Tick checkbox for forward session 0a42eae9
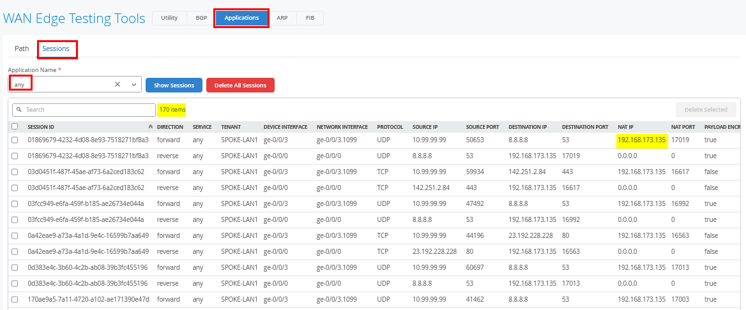This screenshot has height=310, width=746. pos(15,235)
